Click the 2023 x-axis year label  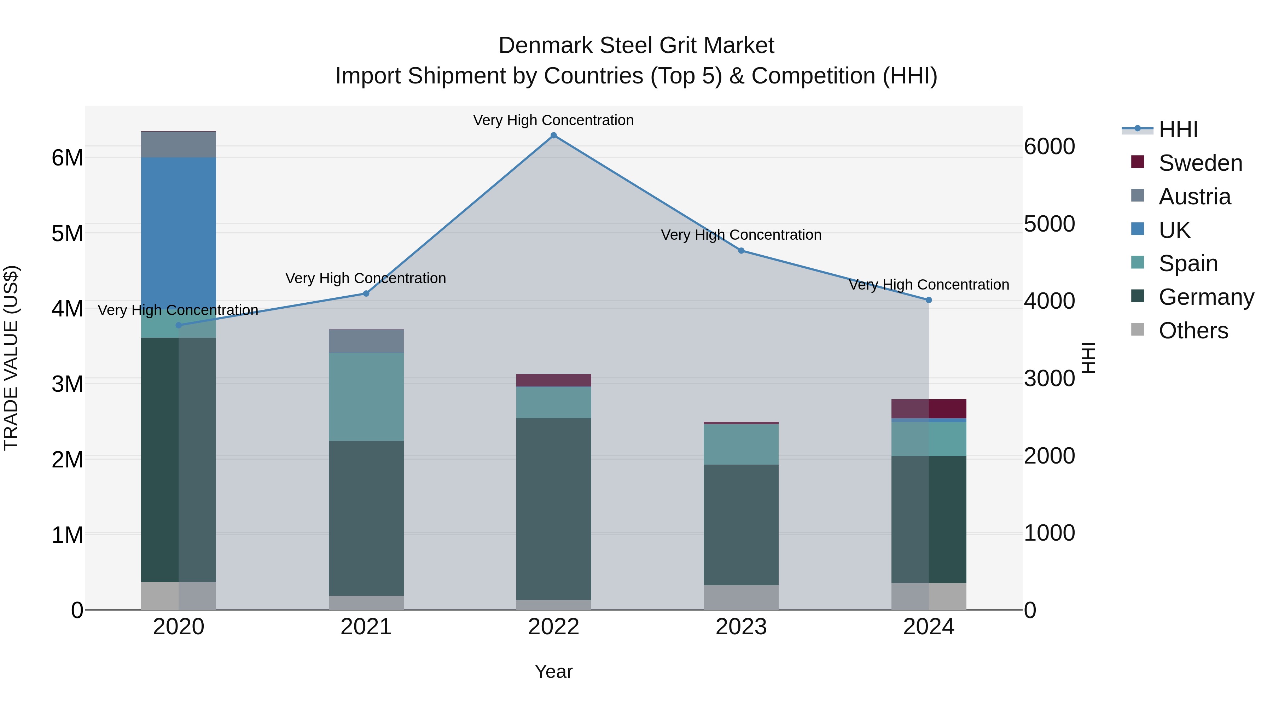click(741, 627)
